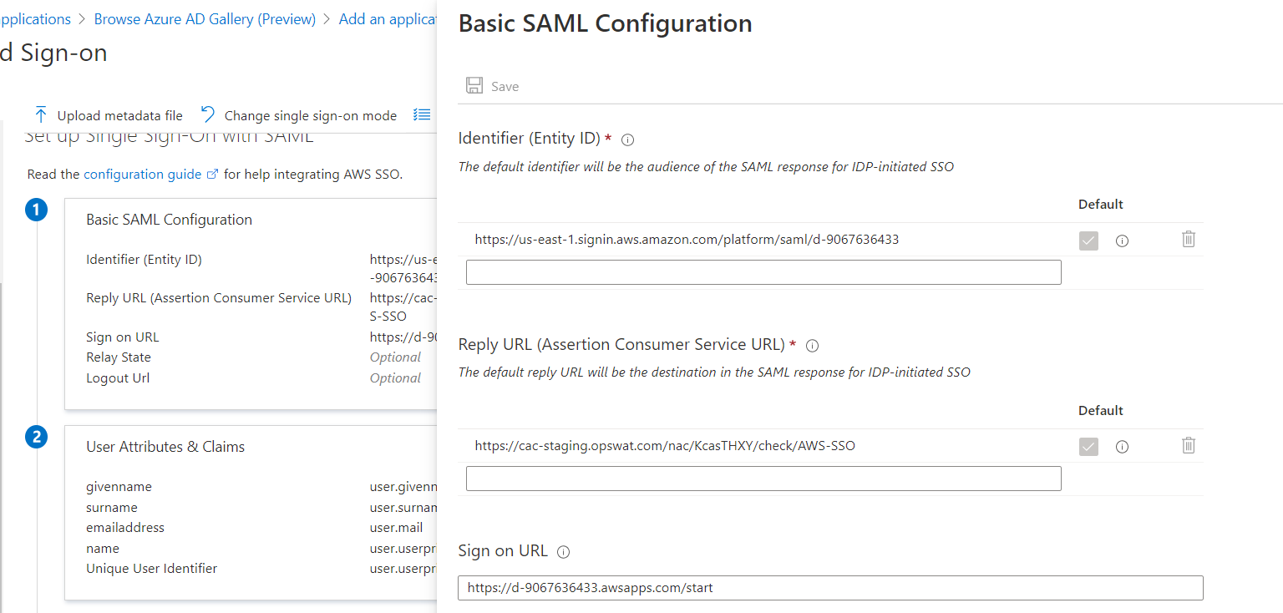This screenshot has height=613, width=1283.
Task: Delete the cac-staging reply URL entry
Action: point(1189,446)
